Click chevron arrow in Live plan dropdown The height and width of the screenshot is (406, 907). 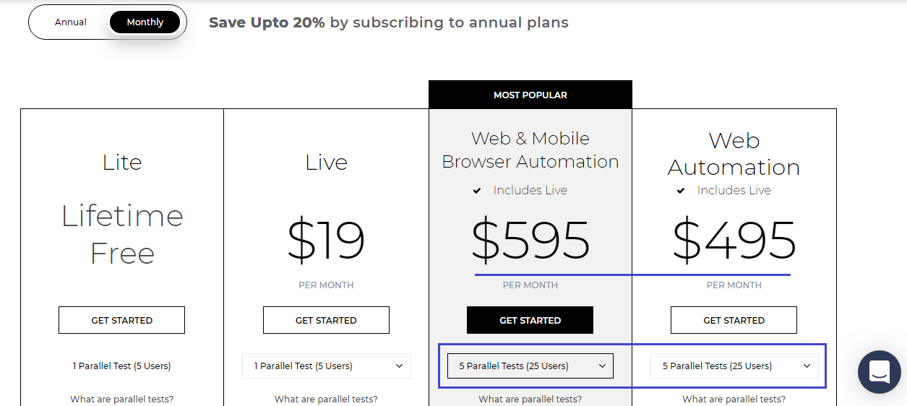tap(399, 366)
